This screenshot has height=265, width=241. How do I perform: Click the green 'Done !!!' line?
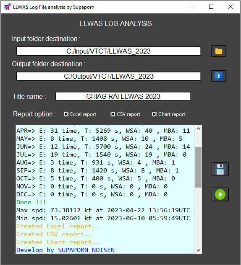coord(31,202)
